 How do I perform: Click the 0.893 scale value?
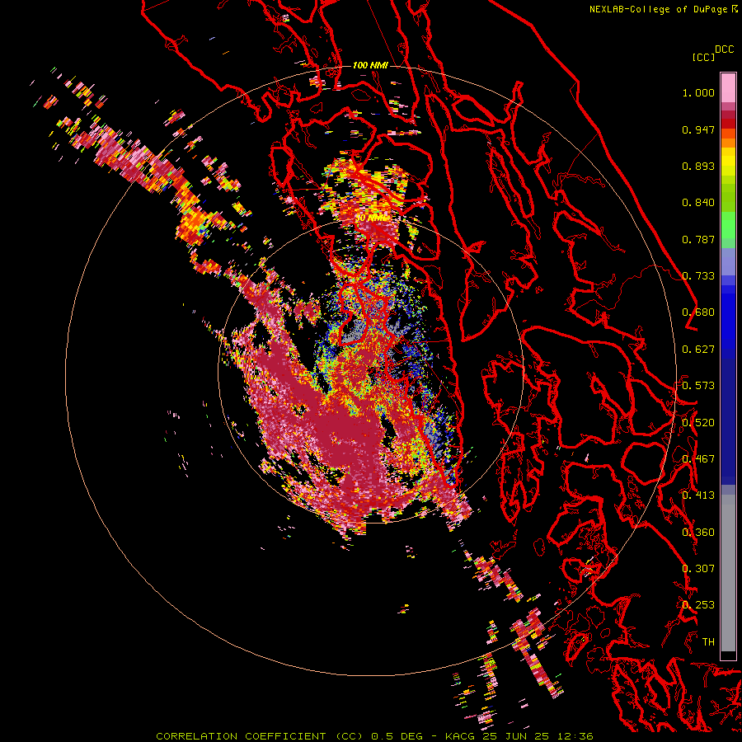(x=698, y=166)
